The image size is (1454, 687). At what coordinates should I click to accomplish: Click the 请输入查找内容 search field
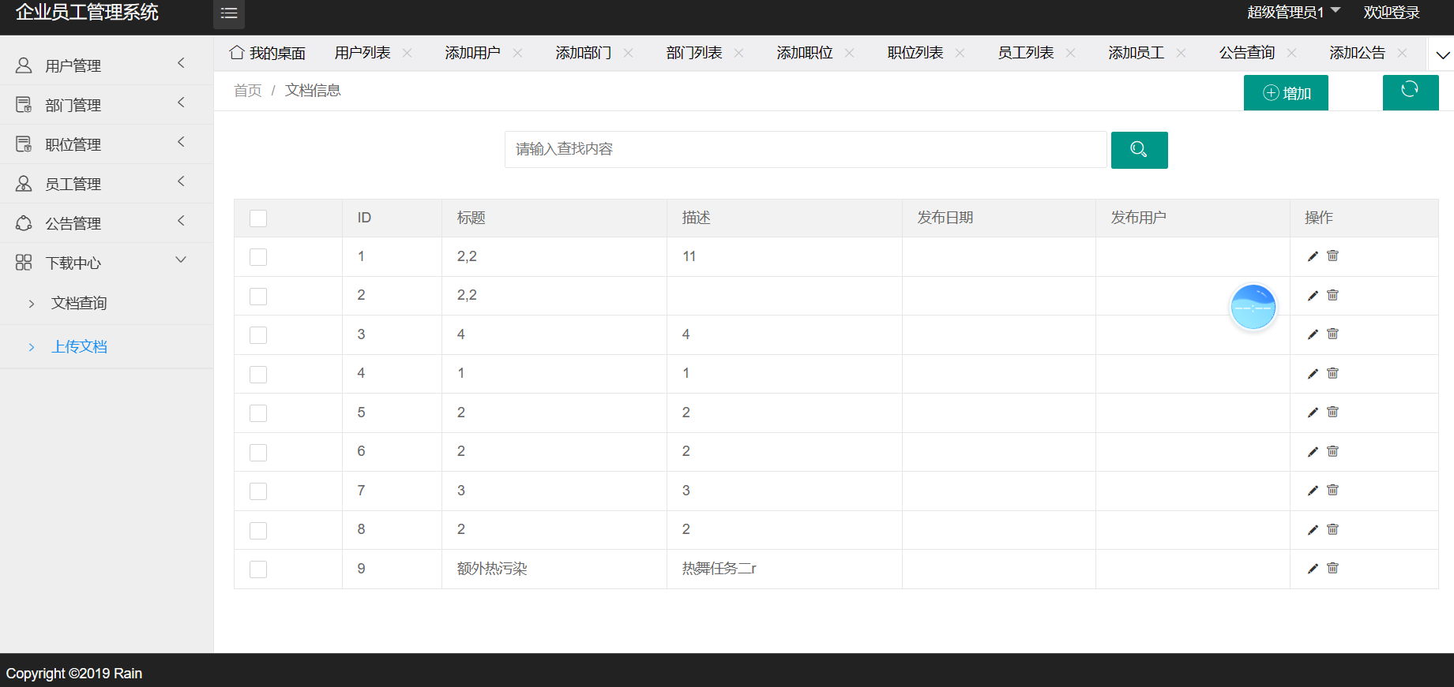(805, 150)
